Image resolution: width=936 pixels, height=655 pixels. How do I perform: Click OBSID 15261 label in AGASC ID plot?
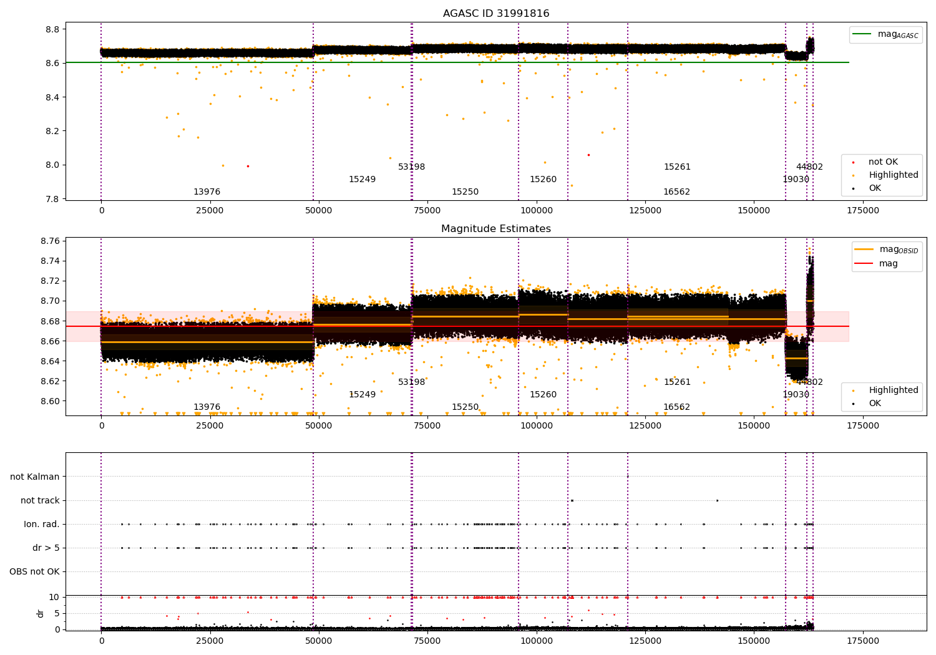(677, 167)
